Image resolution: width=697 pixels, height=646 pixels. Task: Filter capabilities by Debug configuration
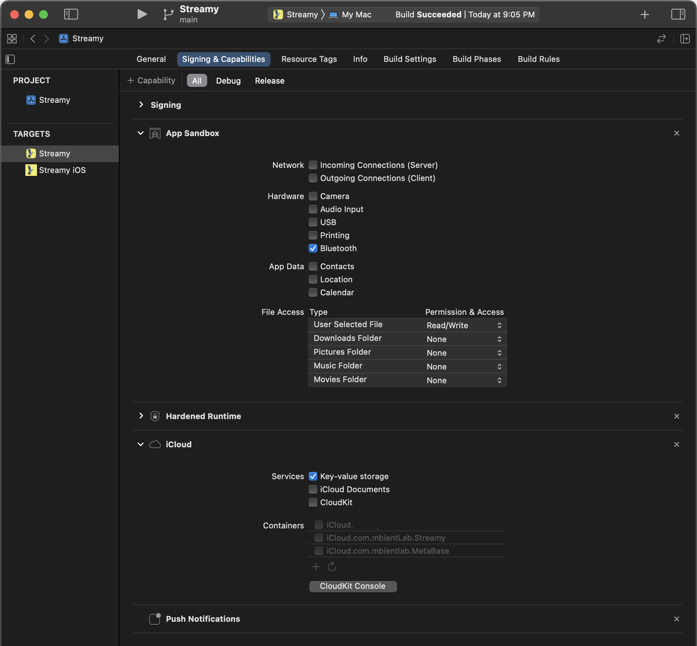pos(228,81)
